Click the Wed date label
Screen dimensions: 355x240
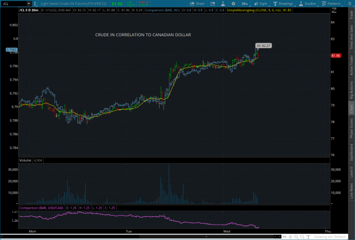(227, 231)
